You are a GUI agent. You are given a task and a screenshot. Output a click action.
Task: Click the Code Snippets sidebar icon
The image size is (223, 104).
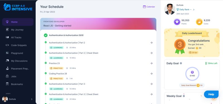(7, 45)
